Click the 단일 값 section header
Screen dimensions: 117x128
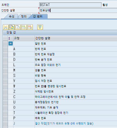11,32
